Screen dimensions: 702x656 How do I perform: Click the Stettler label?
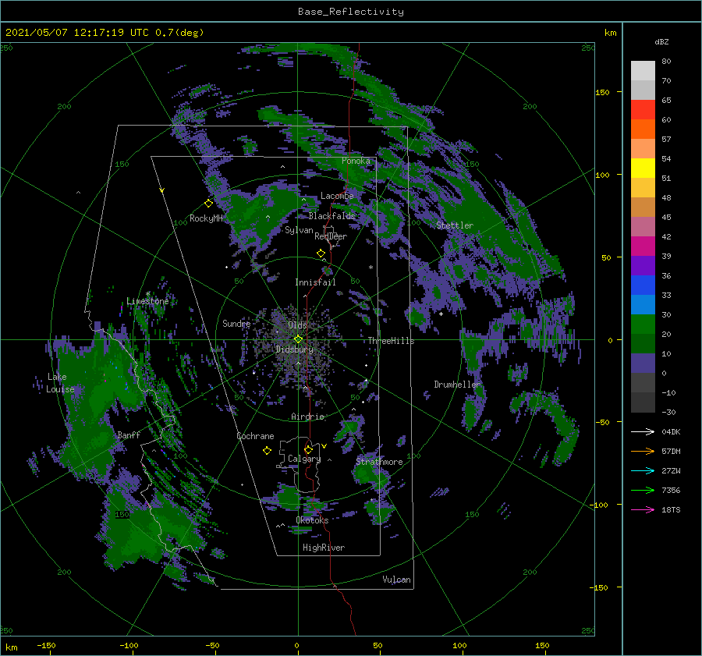[455, 225]
